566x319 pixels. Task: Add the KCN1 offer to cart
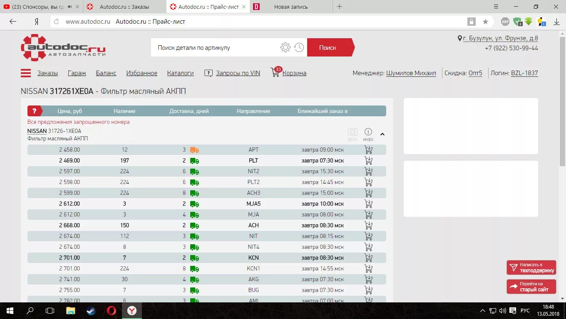click(x=368, y=269)
